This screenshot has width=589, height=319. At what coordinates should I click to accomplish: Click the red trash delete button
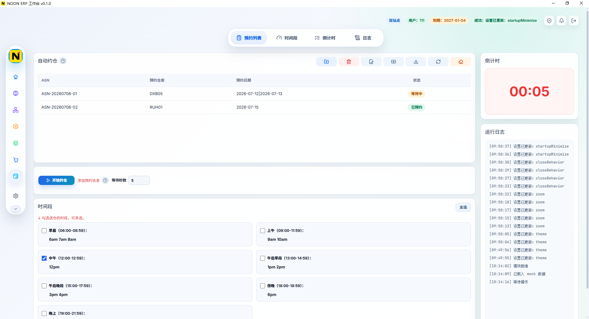pyautogui.click(x=349, y=62)
